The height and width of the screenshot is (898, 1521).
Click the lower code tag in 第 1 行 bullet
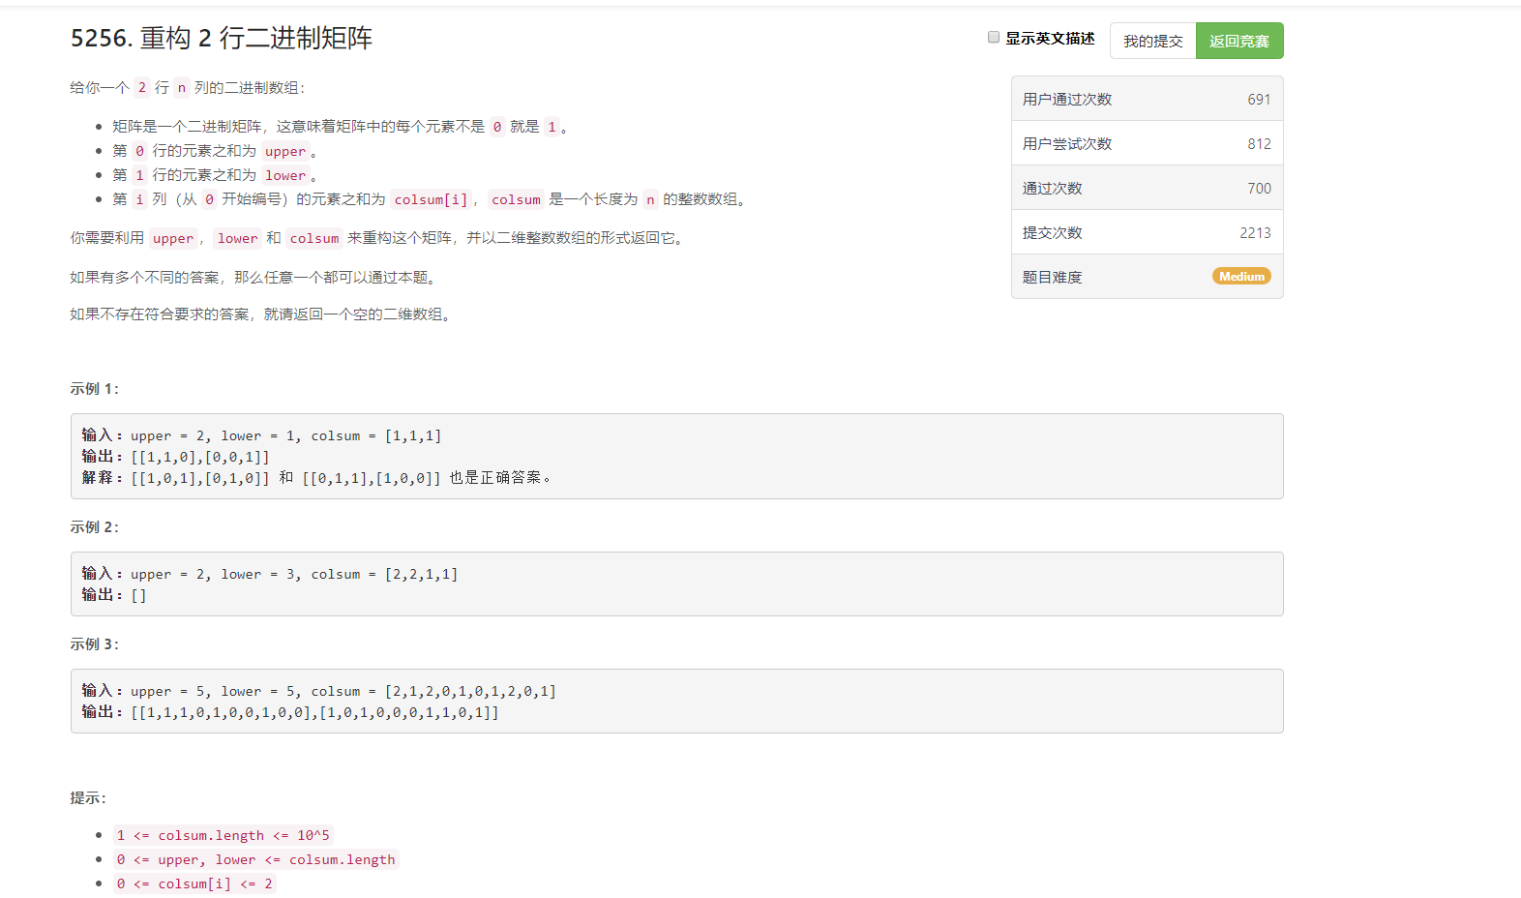click(x=285, y=175)
